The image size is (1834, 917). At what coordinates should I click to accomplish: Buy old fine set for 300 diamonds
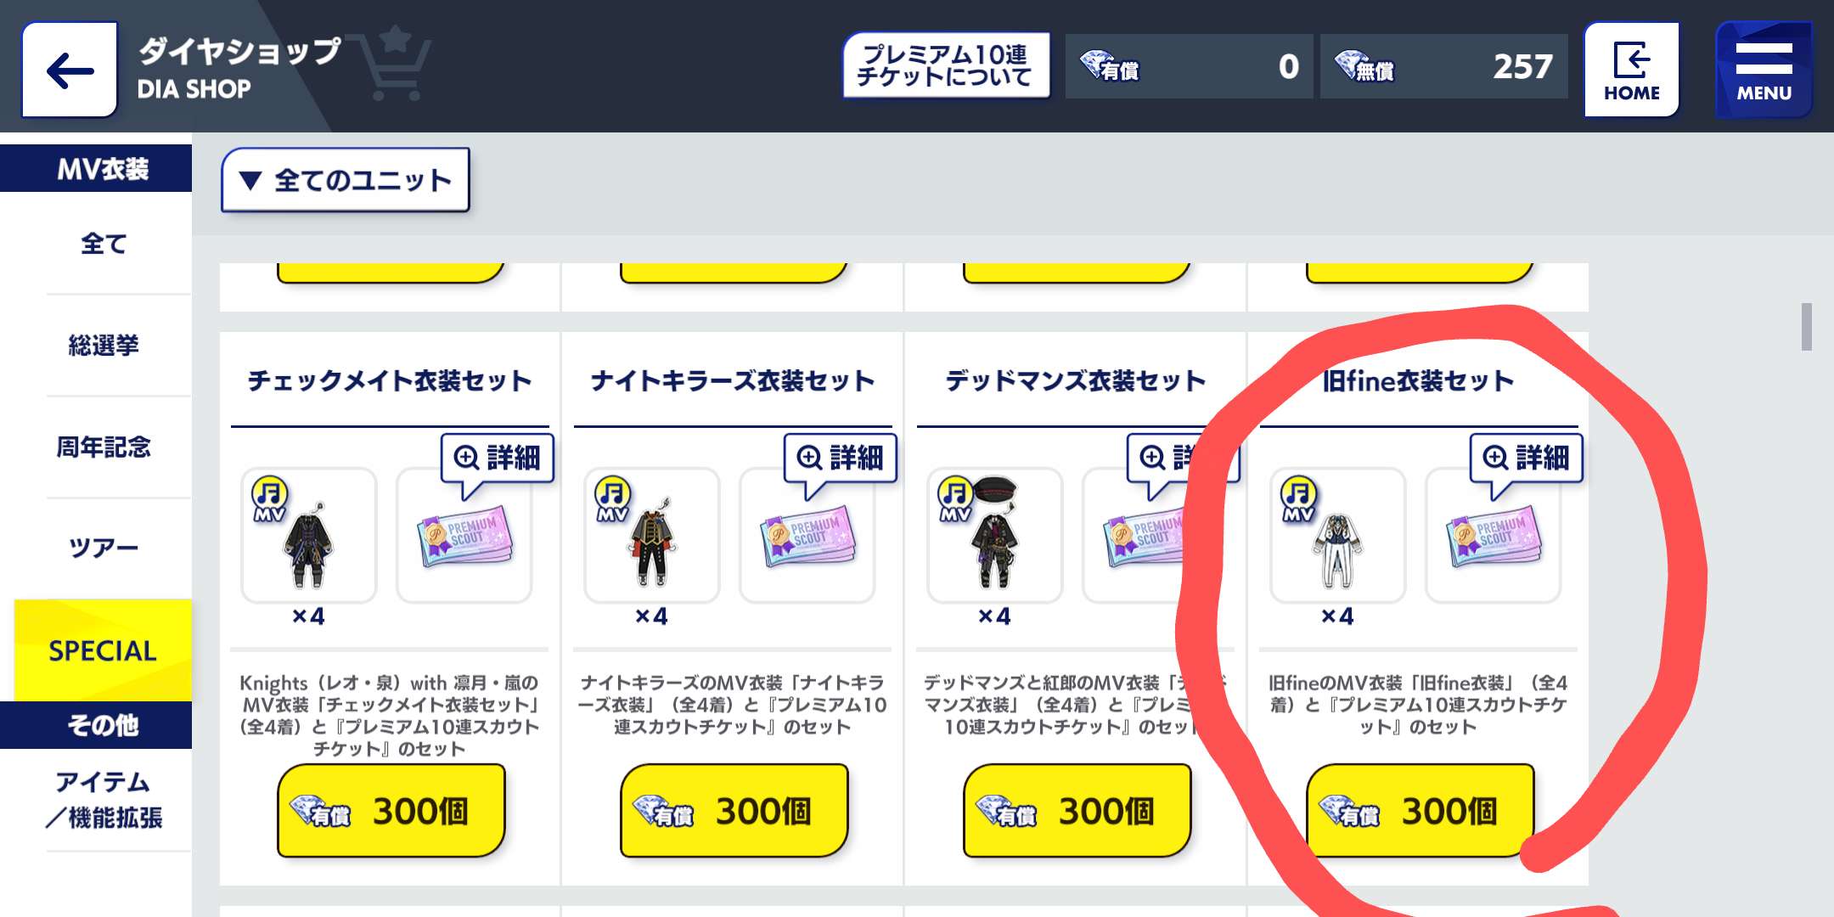pyautogui.click(x=1421, y=811)
